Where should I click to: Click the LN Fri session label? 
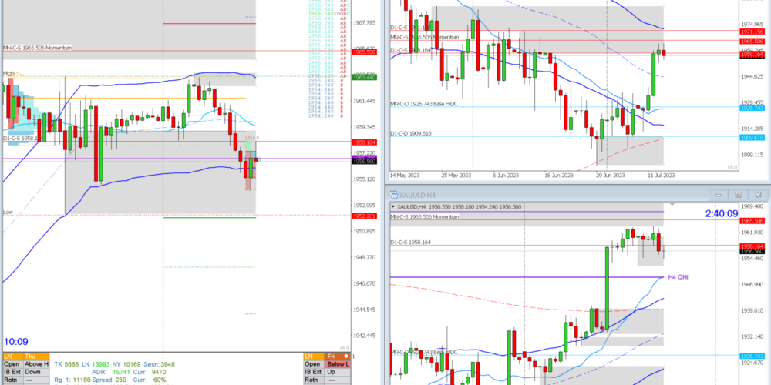pyautogui.click(x=251, y=138)
